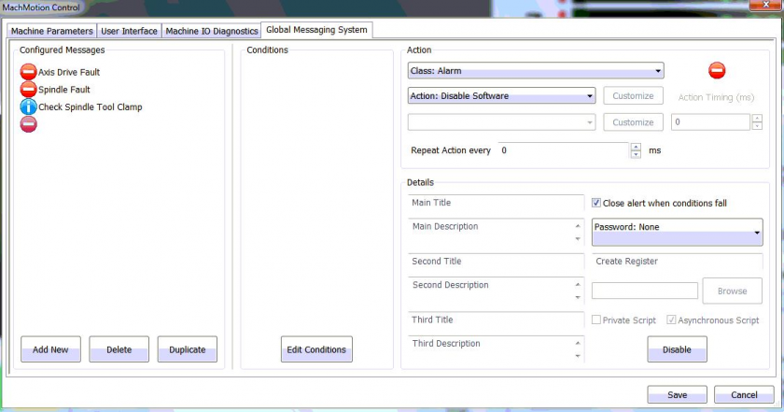The height and width of the screenshot is (412, 784).
Task: Click the Create Register field
Action: (677, 262)
